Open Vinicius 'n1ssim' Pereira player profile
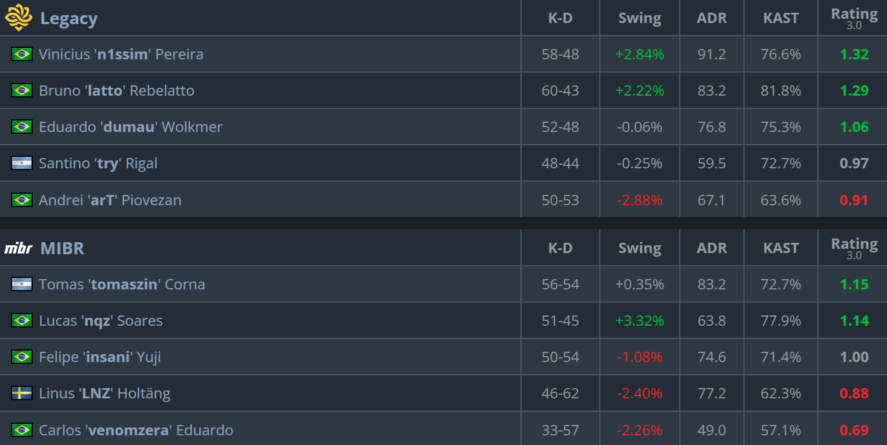The image size is (887, 445). [121, 54]
